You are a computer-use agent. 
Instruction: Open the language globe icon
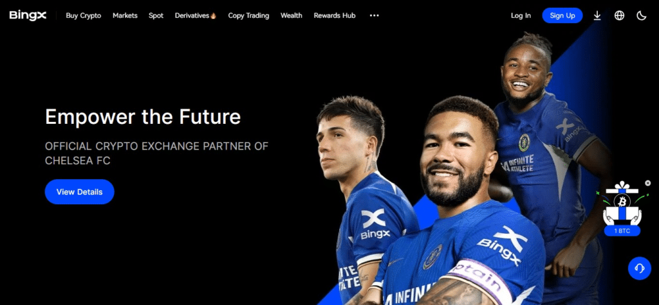(619, 15)
